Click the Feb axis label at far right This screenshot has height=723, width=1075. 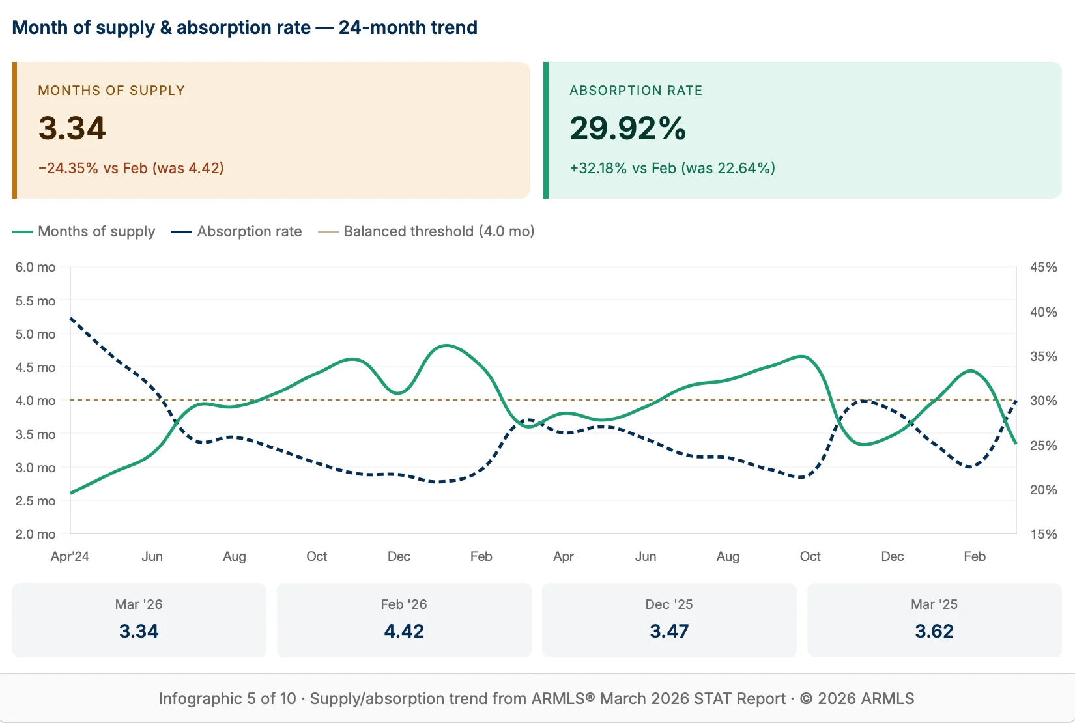pyautogui.click(x=975, y=557)
